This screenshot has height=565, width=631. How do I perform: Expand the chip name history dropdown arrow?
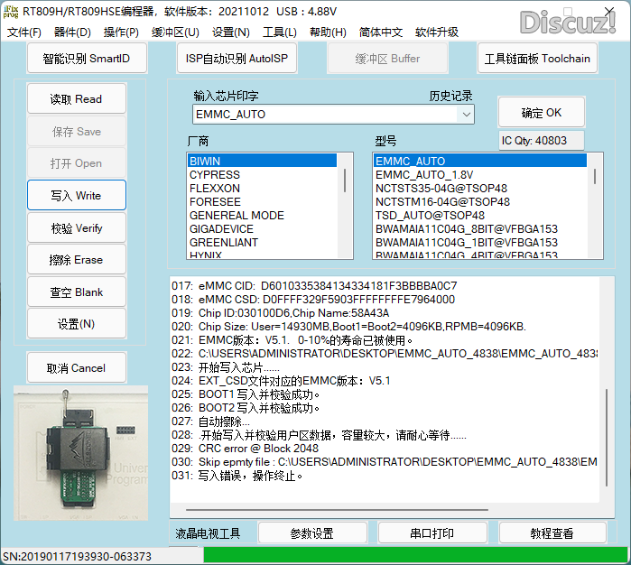[465, 115]
